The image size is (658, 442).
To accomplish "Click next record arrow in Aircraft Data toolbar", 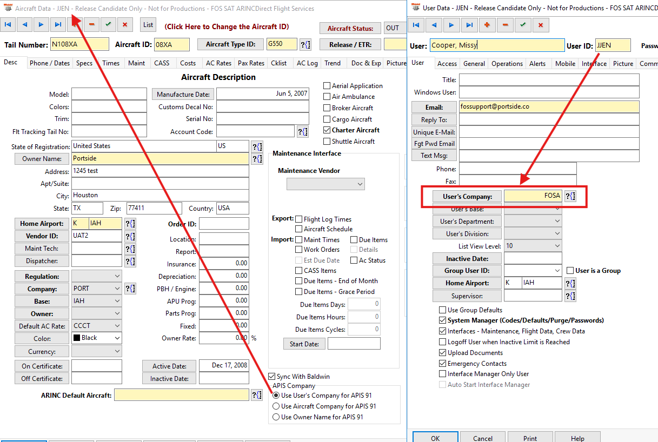I will [41, 25].
